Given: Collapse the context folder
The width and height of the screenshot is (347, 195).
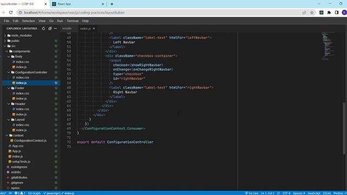Looking at the screenshot, I should (x=18, y=135).
